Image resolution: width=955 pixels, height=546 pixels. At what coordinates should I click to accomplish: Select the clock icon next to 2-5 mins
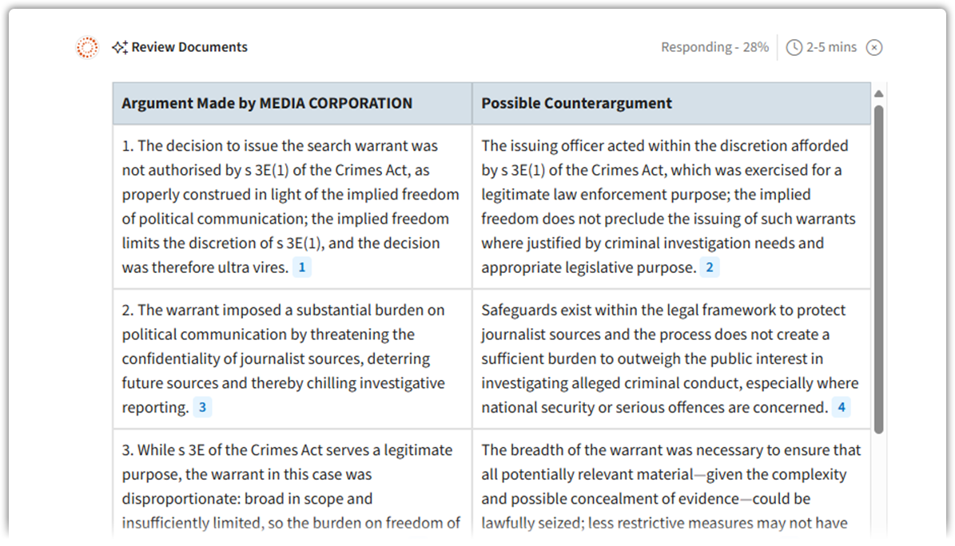coord(794,47)
